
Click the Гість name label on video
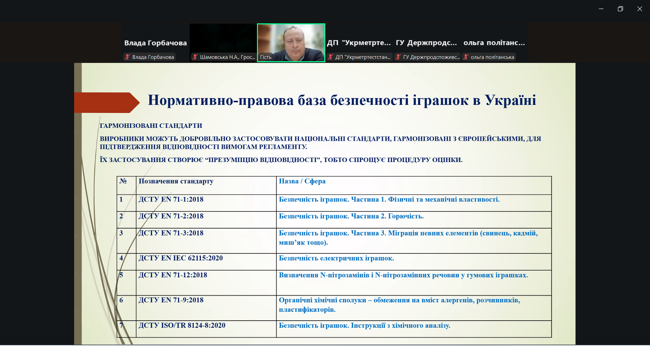(266, 57)
